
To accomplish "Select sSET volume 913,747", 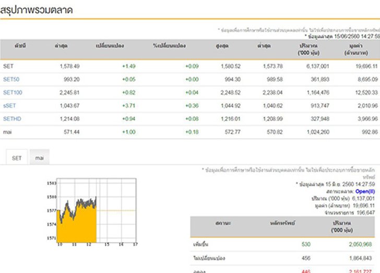I will pyautogui.click(x=320, y=106).
